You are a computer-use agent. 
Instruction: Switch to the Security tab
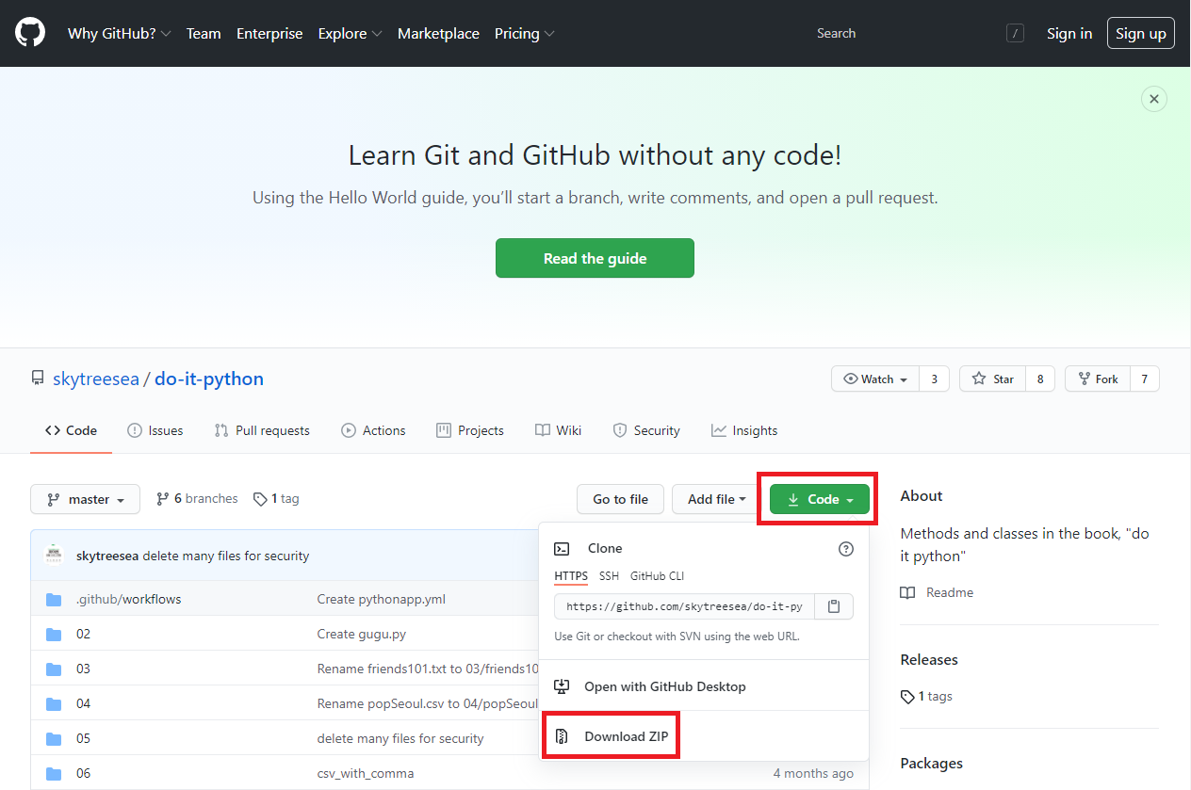point(646,430)
